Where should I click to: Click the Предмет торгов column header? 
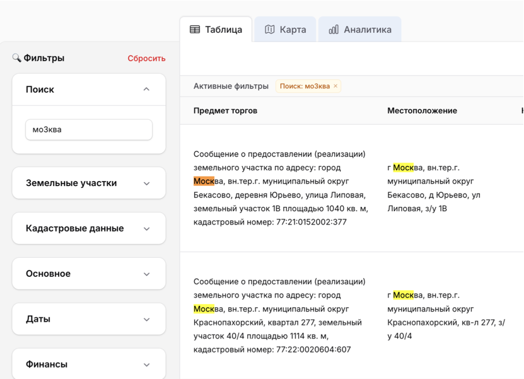(225, 110)
